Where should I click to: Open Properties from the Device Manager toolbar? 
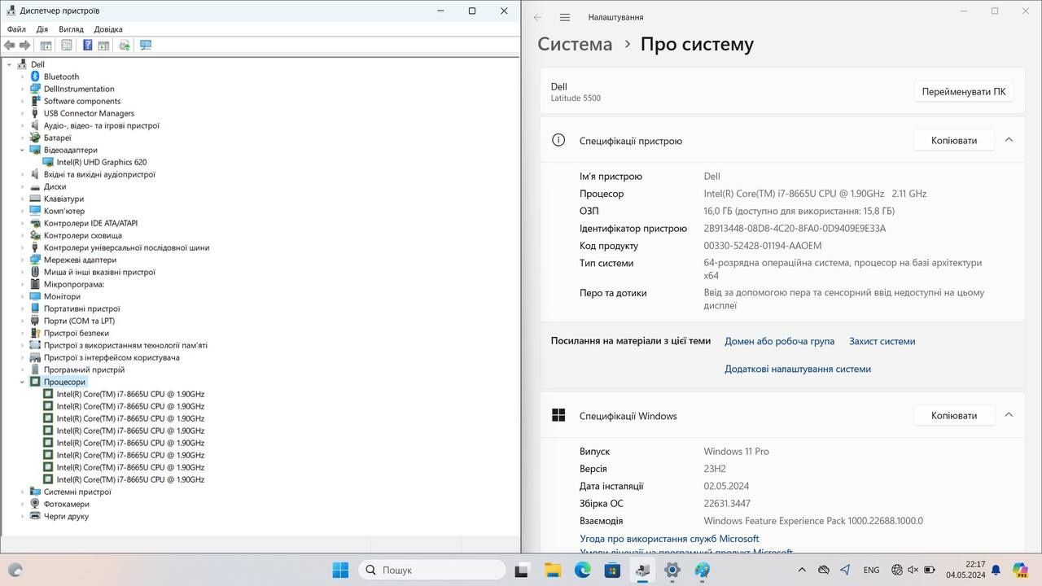coord(67,46)
